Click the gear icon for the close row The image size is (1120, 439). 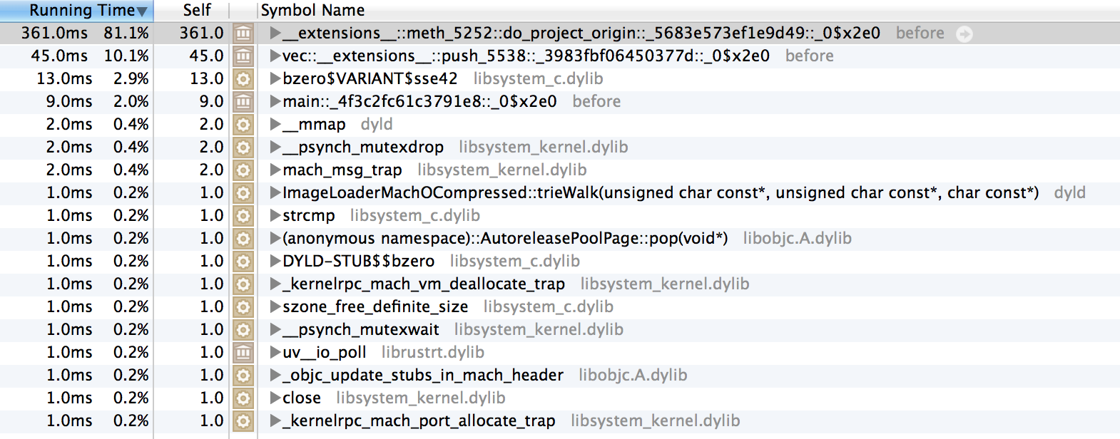(x=243, y=398)
